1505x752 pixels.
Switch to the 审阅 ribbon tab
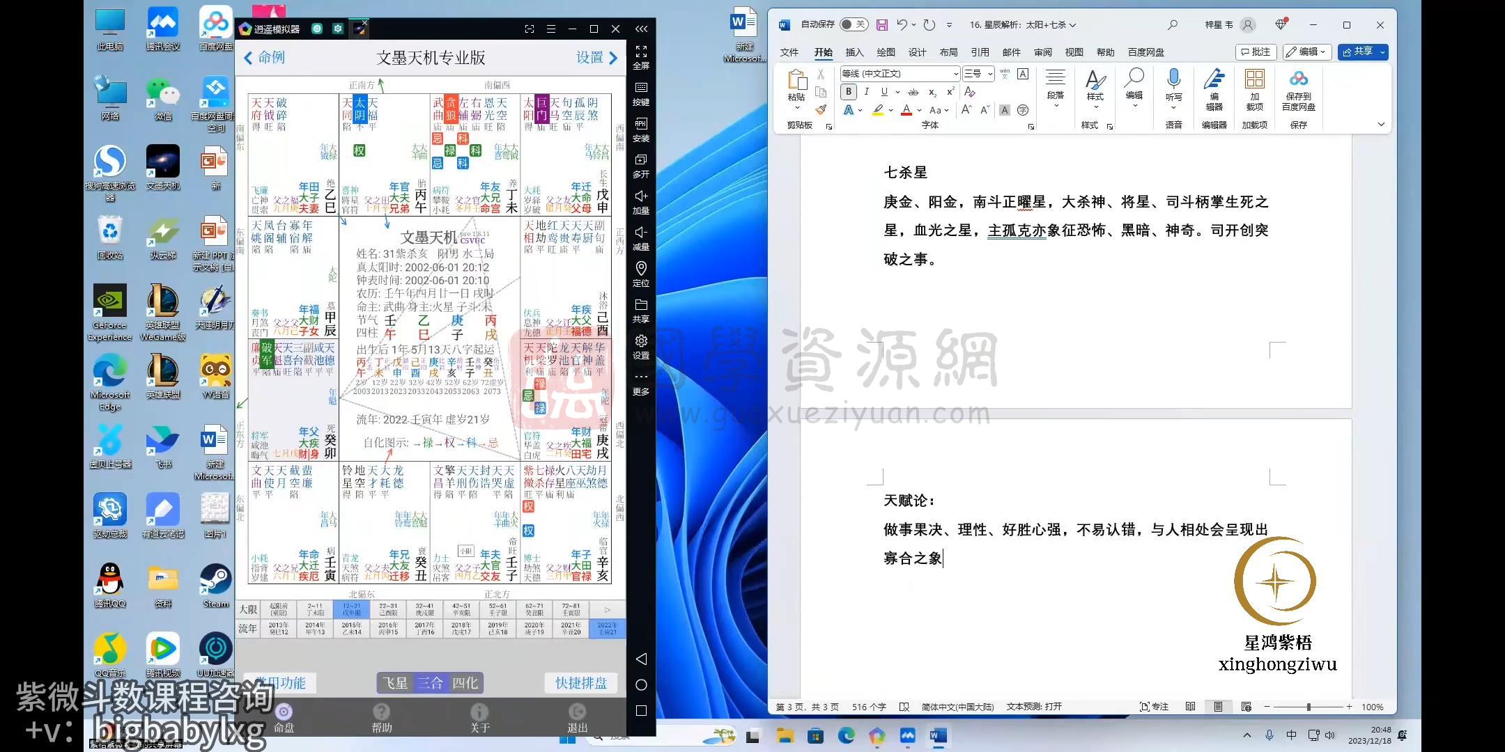coord(1043,52)
